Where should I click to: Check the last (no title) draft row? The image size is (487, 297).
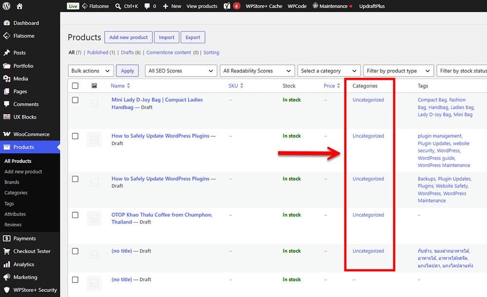tap(75, 279)
